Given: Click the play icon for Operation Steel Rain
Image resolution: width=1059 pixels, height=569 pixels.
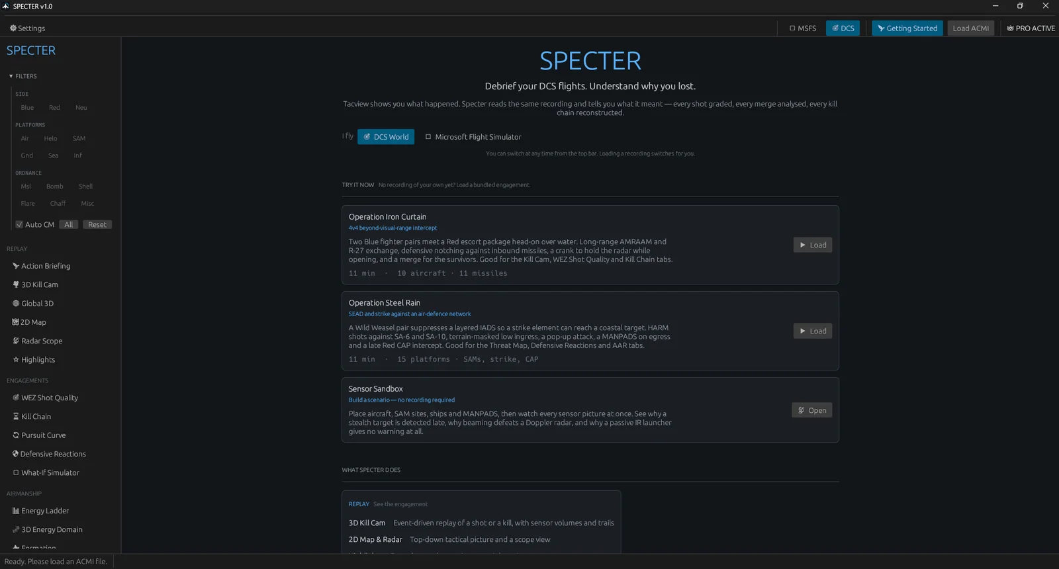Looking at the screenshot, I should coord(803,331).
